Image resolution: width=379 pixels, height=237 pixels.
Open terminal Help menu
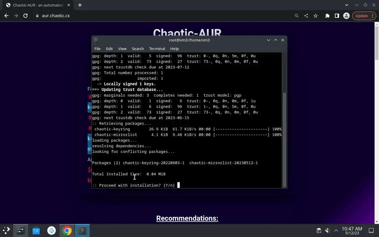point(174,49)
